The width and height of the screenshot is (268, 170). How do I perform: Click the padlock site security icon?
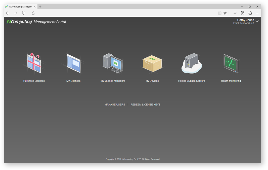(x=33, y=13)
